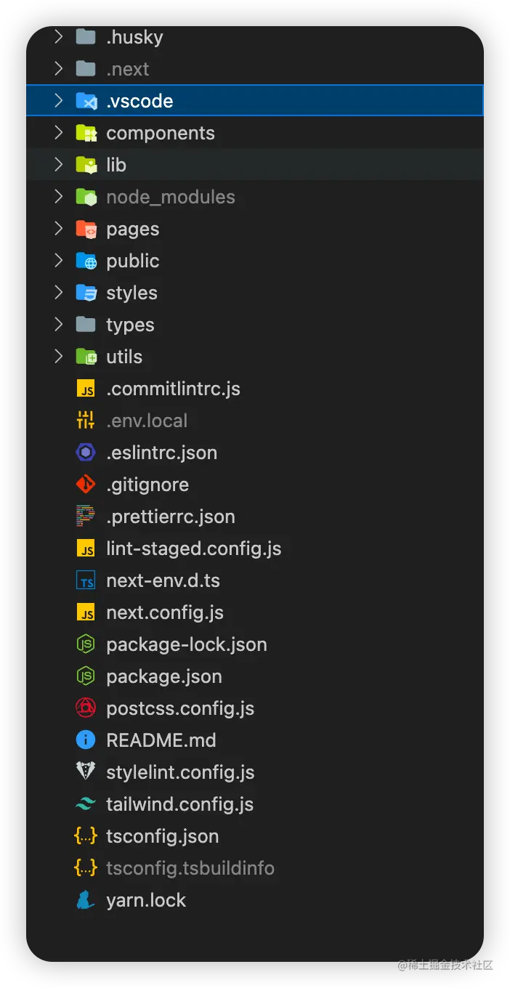510x988 pixels.
Task: Click the Git icon beside .gitignore
Action: [x=86, y=485]
